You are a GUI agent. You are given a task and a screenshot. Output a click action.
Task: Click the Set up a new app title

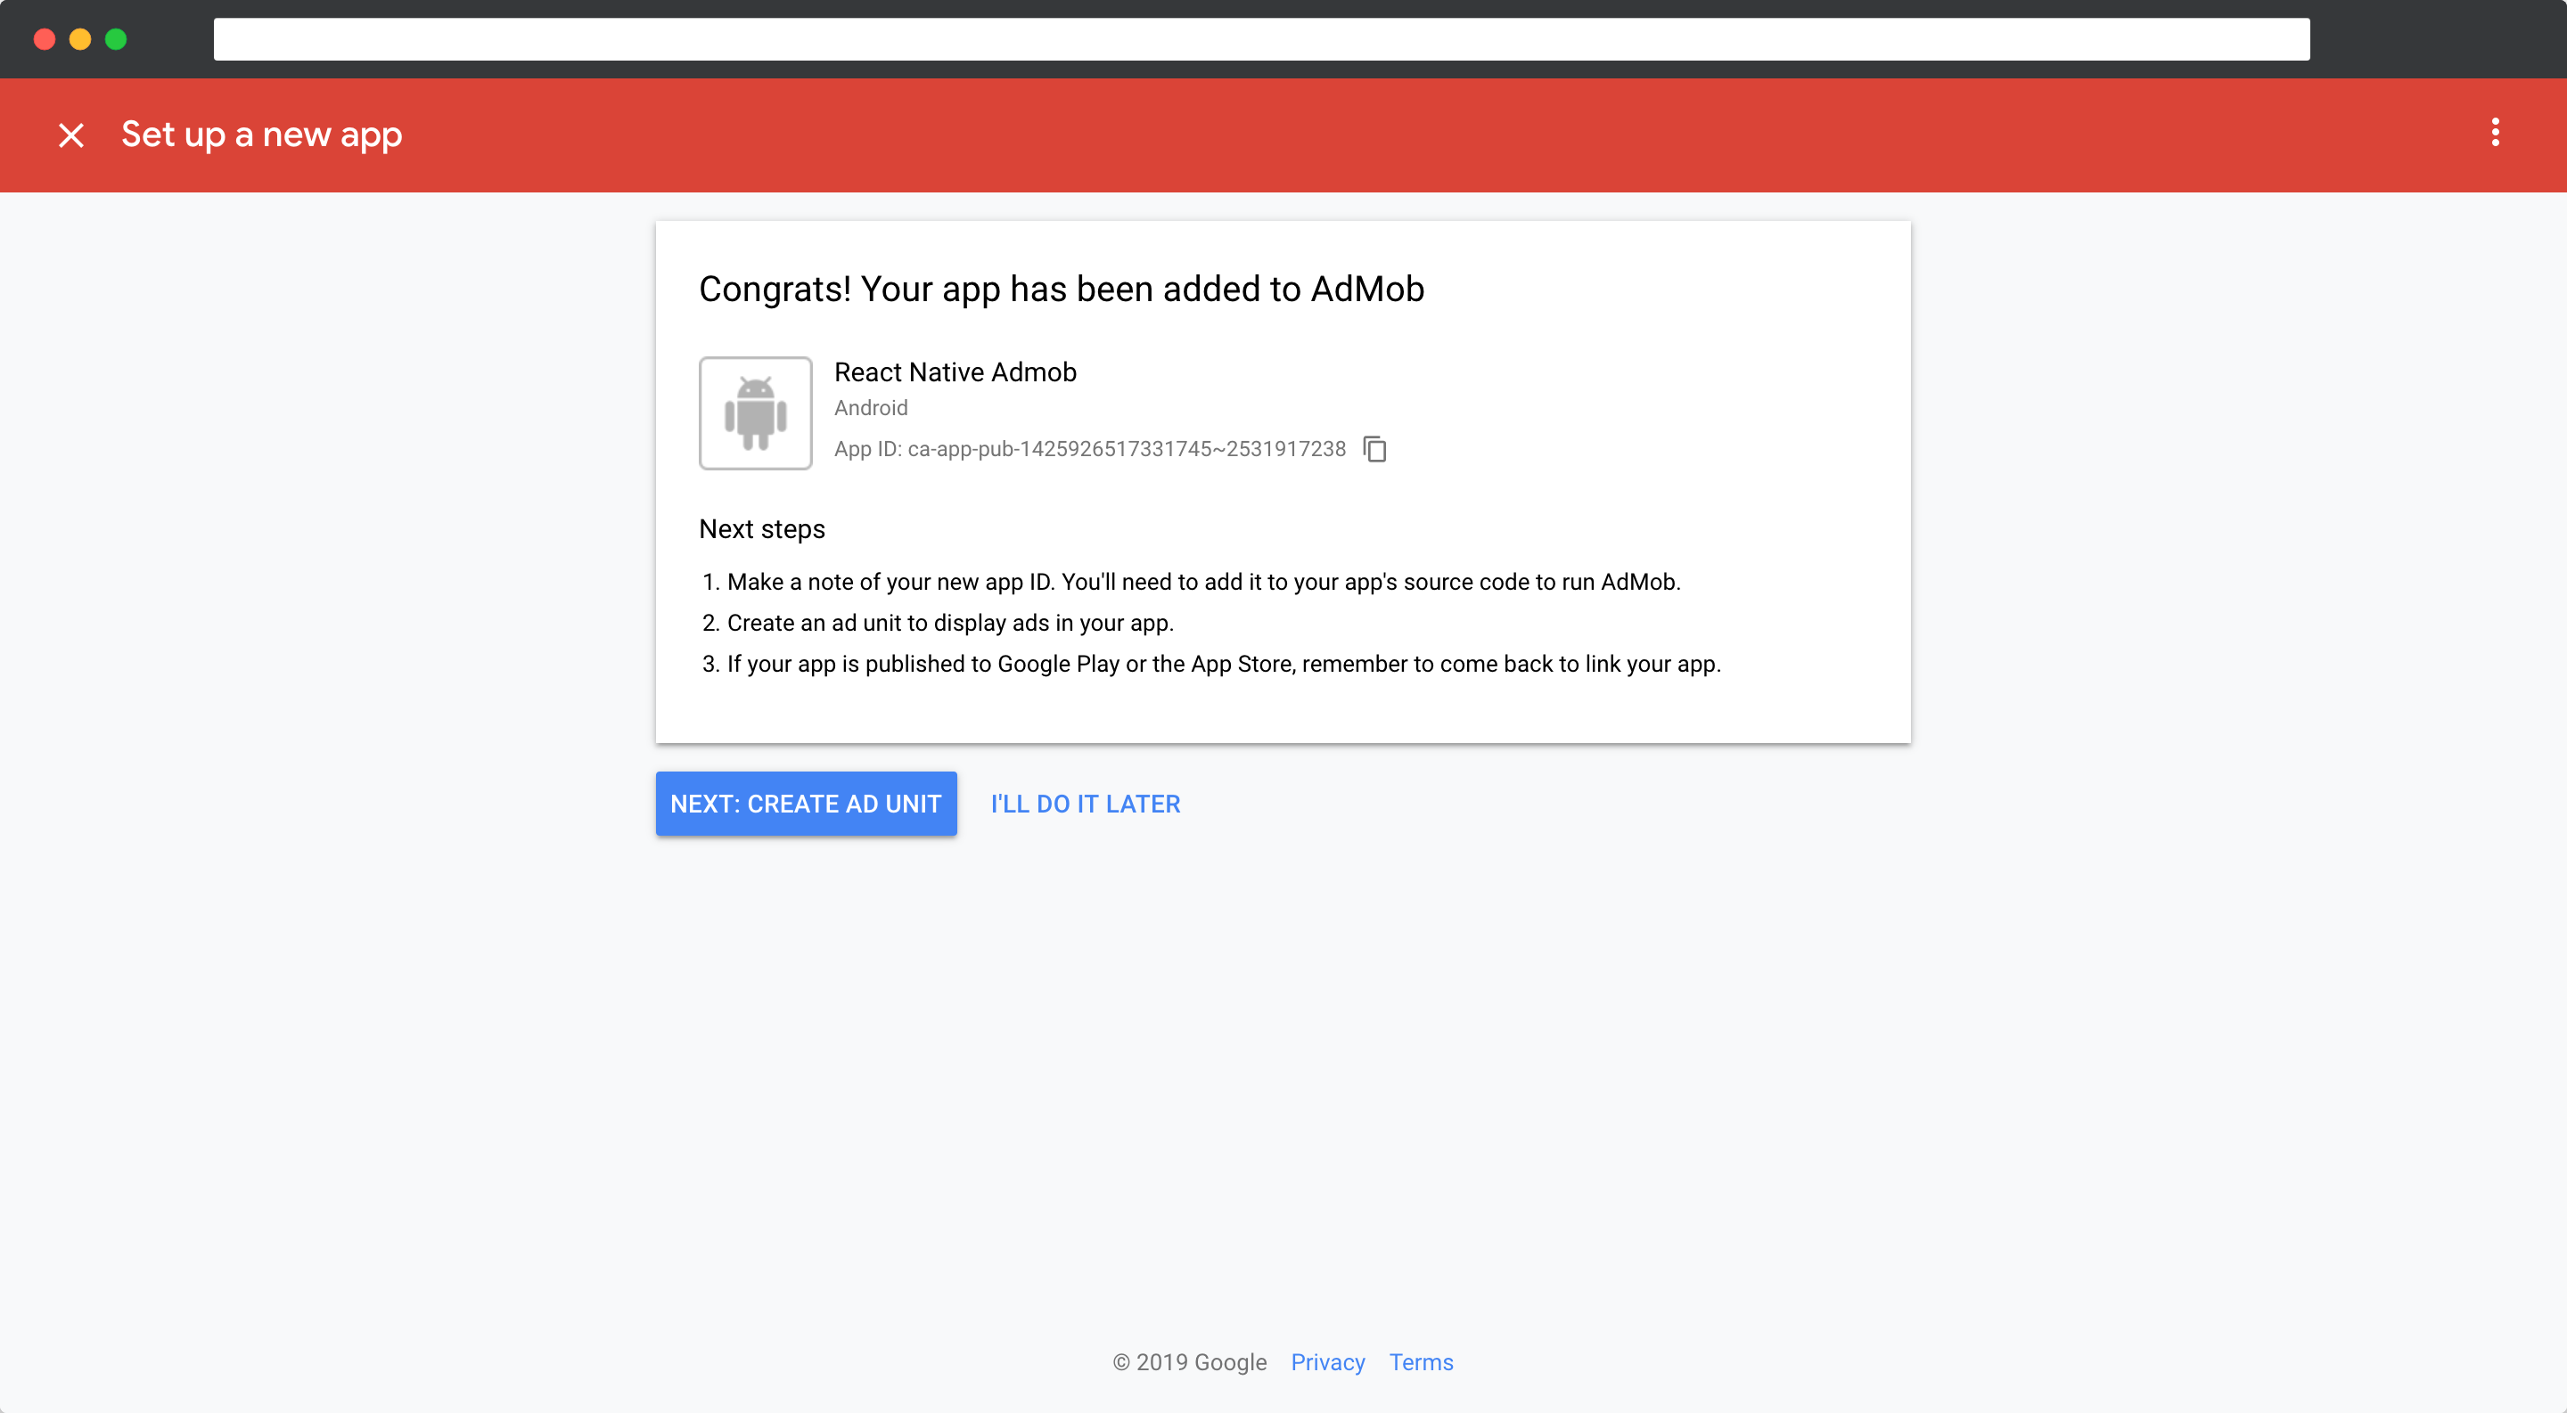point(261,135)
